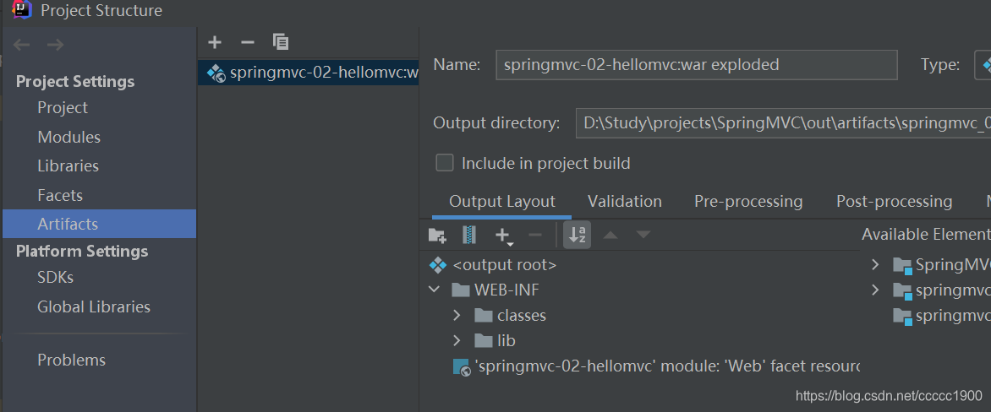Image resolution: width=991 pixels, height=412 pixels.
Task: Navigate back with the left arrow
Action: pos(21,45)
